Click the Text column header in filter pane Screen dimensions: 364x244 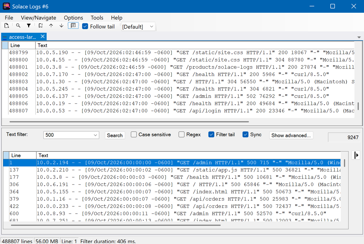188,155
